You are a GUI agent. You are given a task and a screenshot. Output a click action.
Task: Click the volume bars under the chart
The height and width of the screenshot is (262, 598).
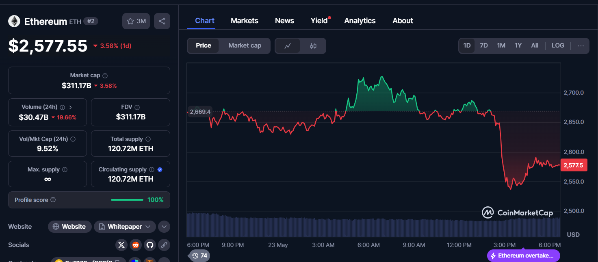click(373, 225)
